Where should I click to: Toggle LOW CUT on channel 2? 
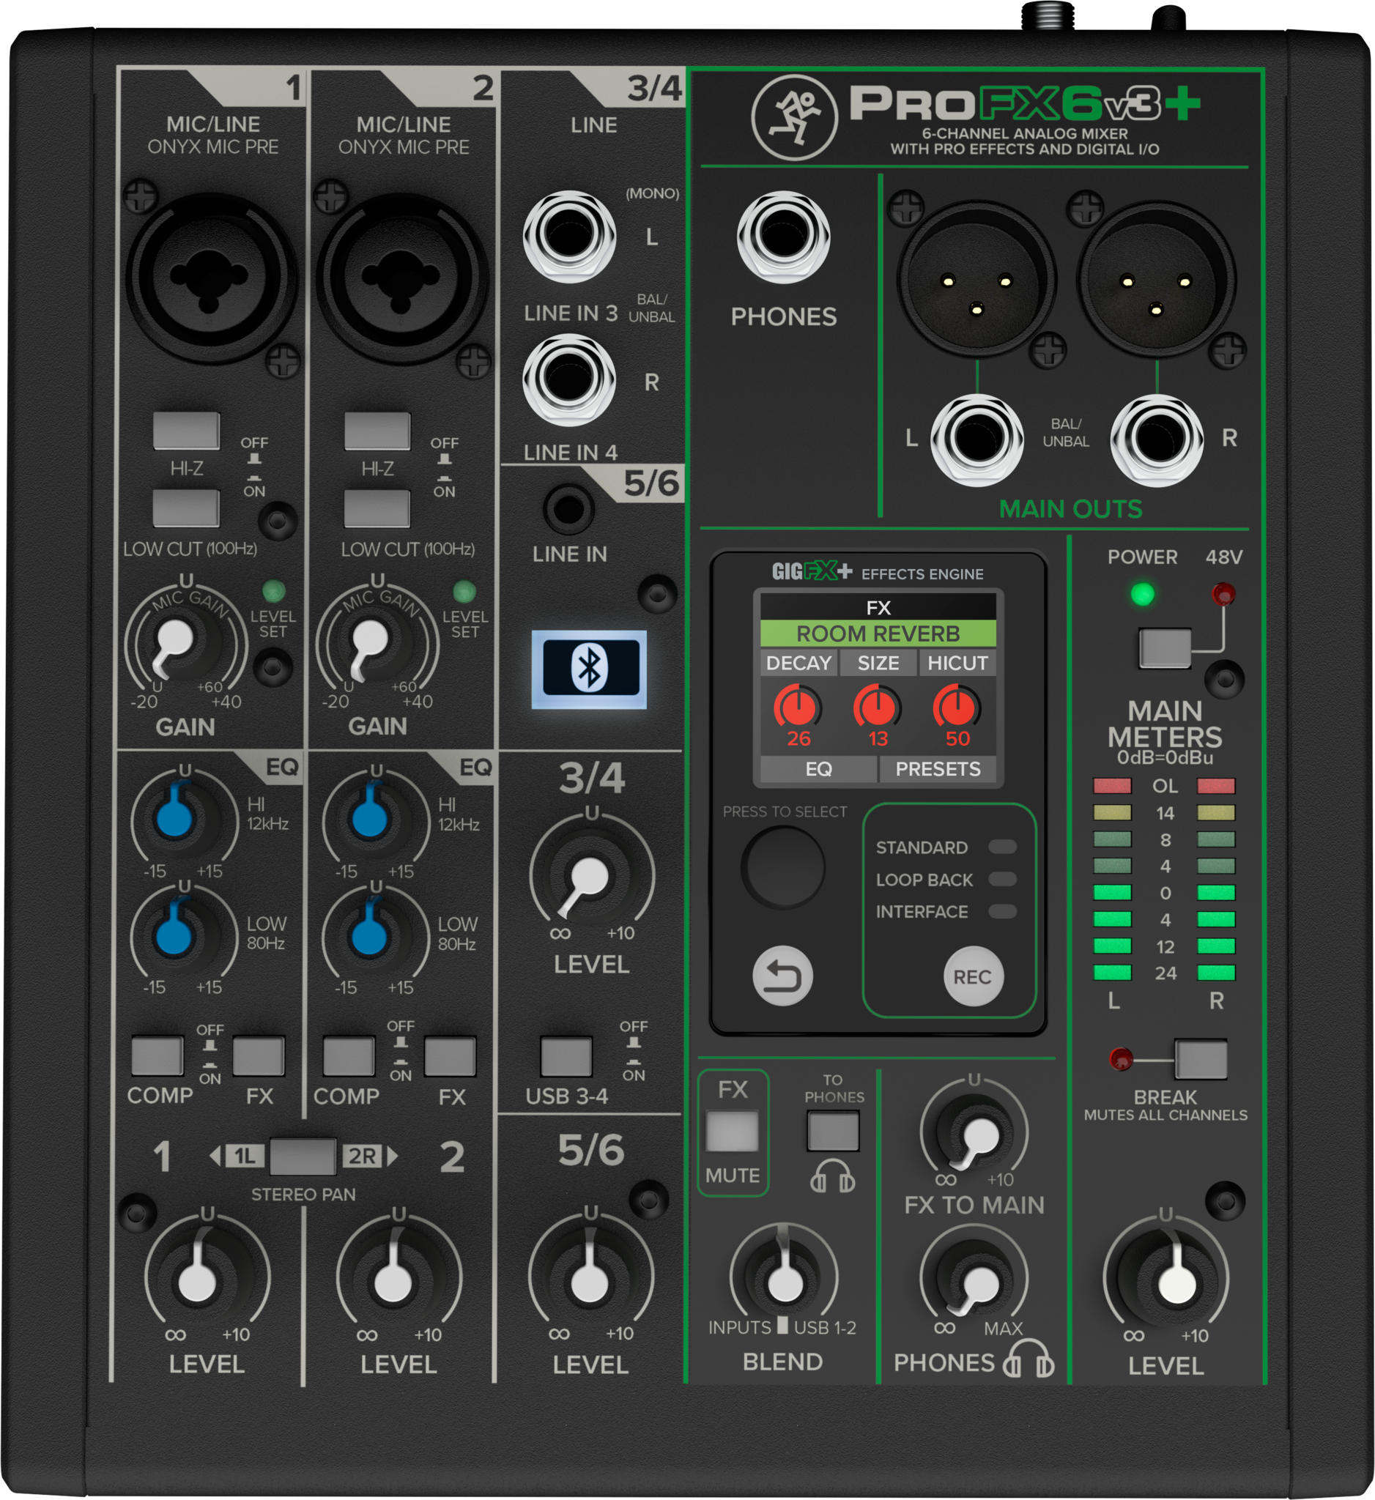pos(379,508)
